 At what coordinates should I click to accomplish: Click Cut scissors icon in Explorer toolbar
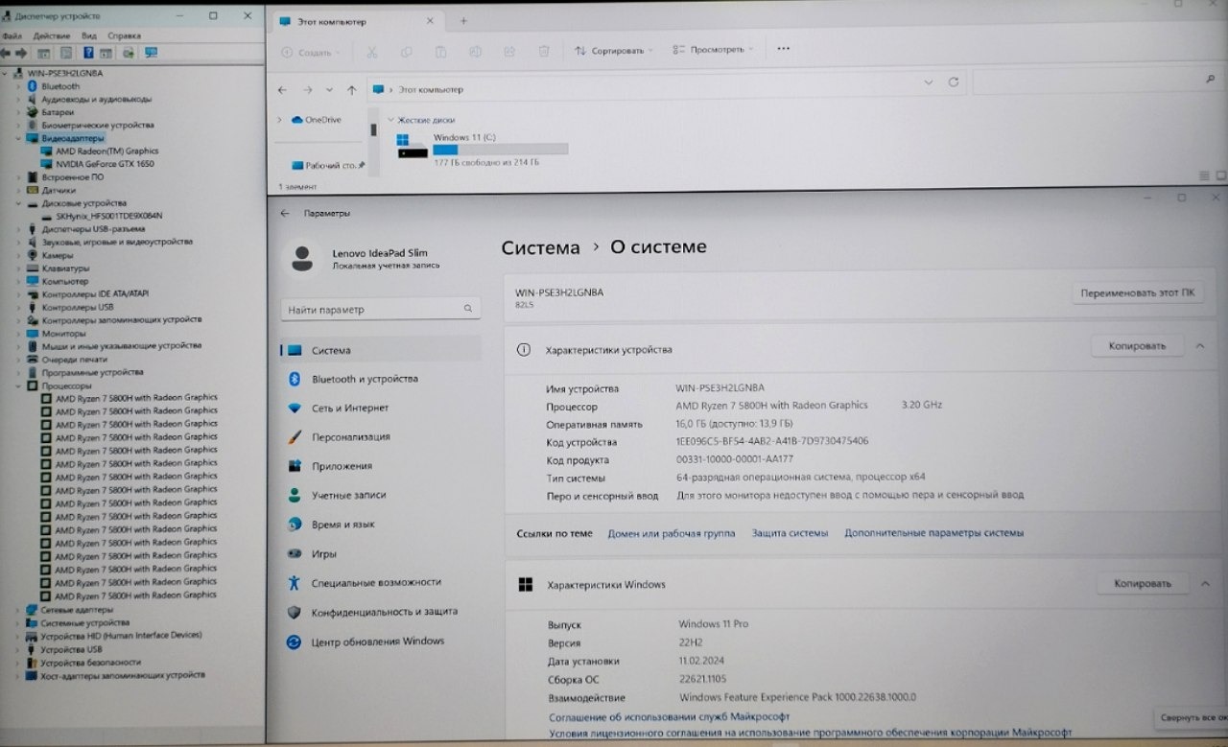(x=372, y=51)
